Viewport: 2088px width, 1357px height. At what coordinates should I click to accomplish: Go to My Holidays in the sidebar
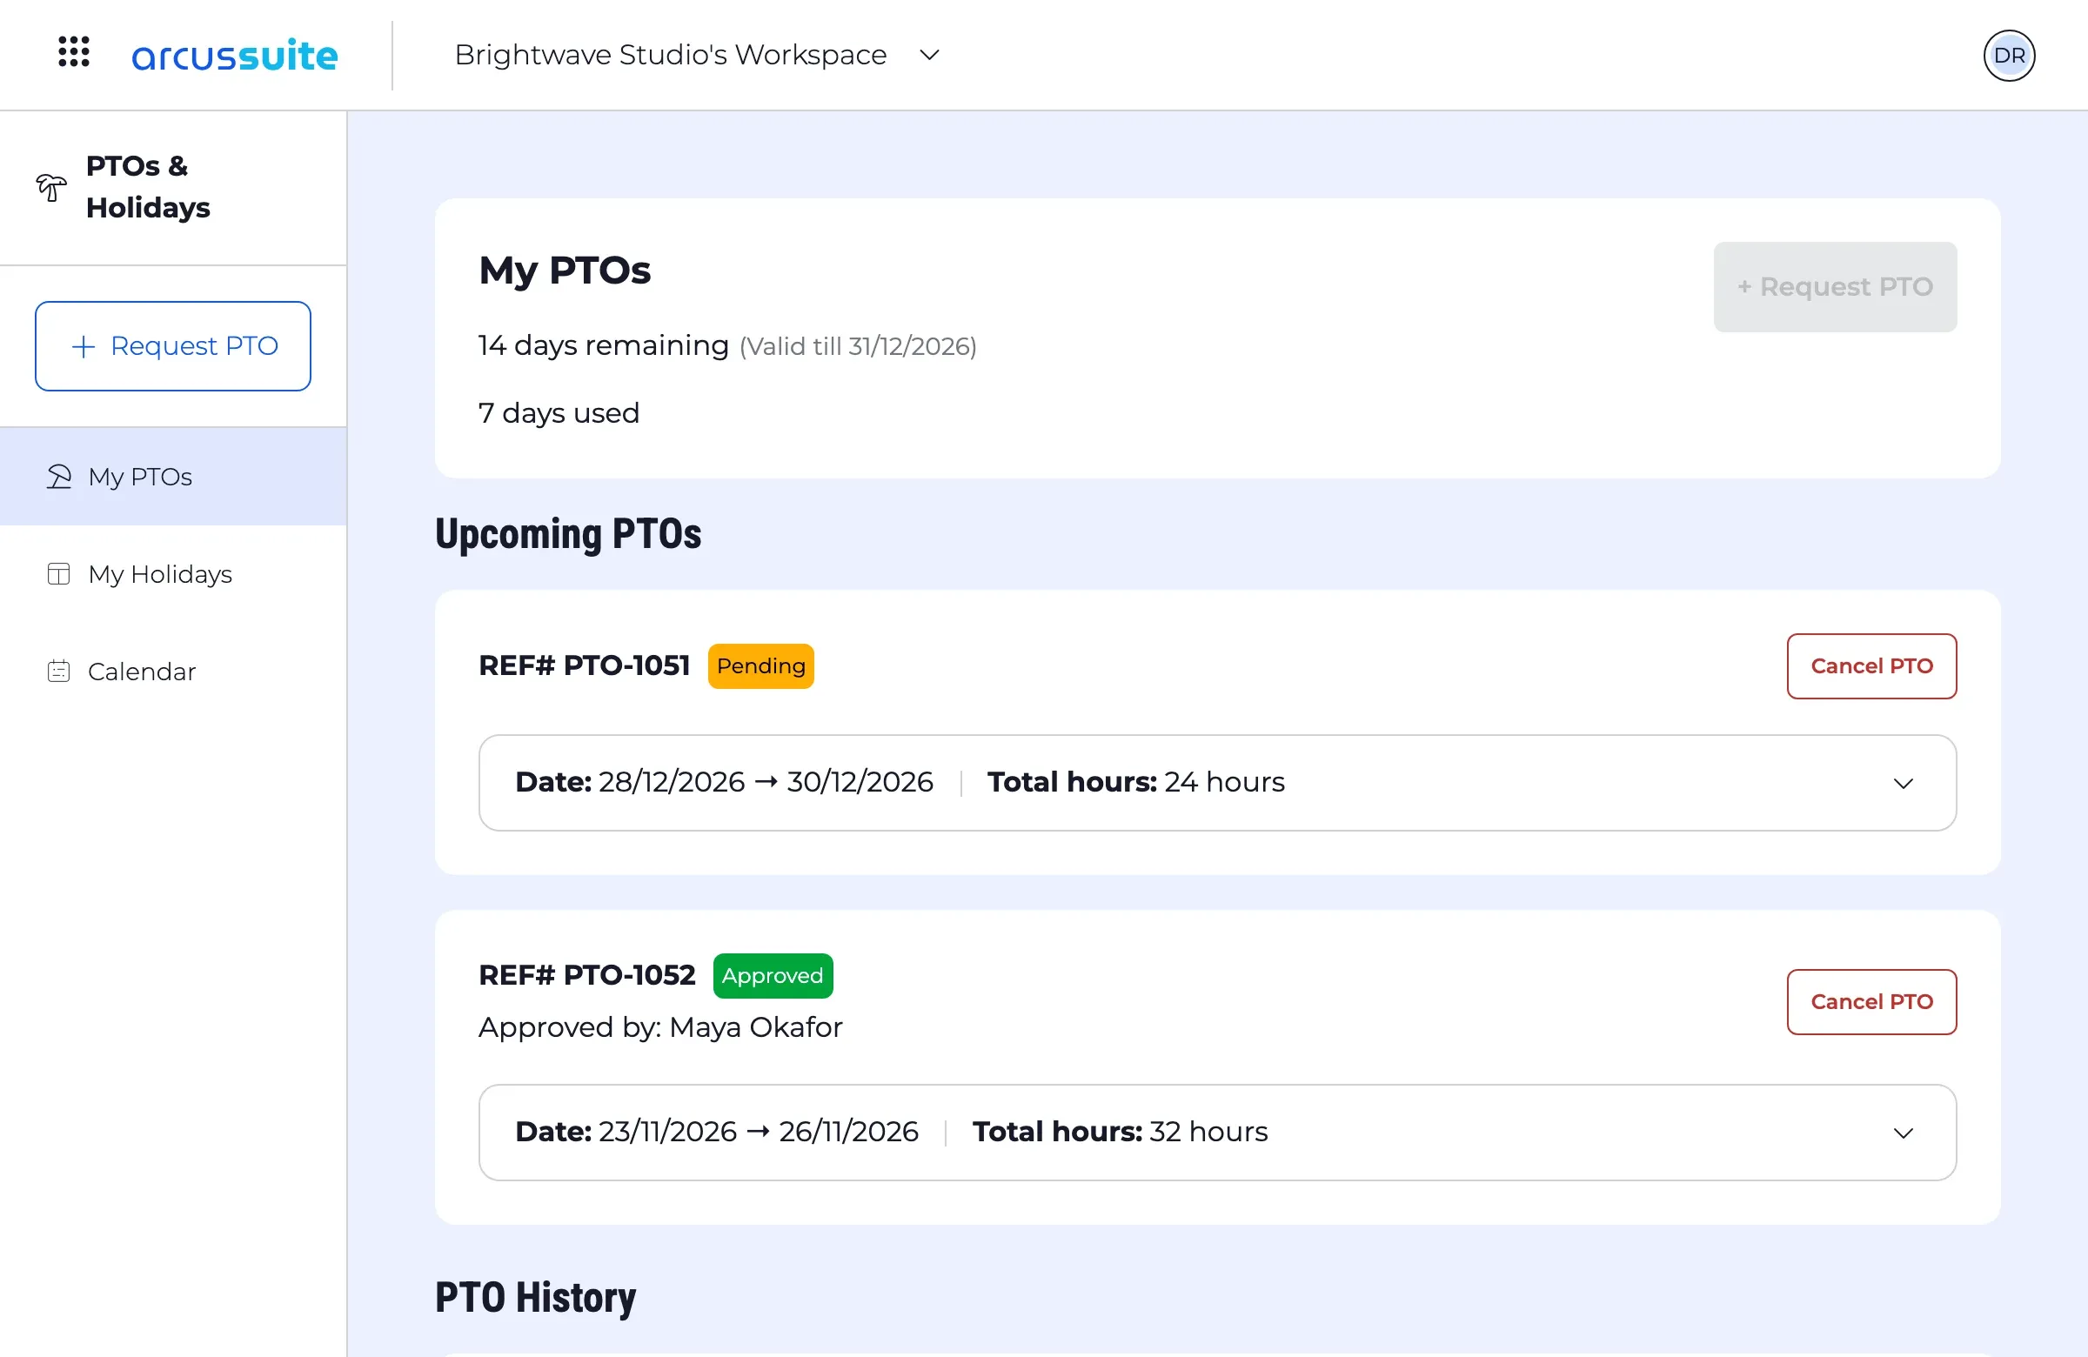tap(174, 573)
